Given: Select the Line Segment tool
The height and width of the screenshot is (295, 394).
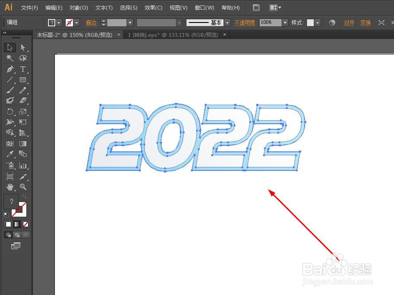Looking at the screenshot, I should [10, 80].
